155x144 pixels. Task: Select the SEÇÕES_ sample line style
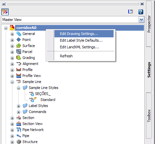coord(43,94)
